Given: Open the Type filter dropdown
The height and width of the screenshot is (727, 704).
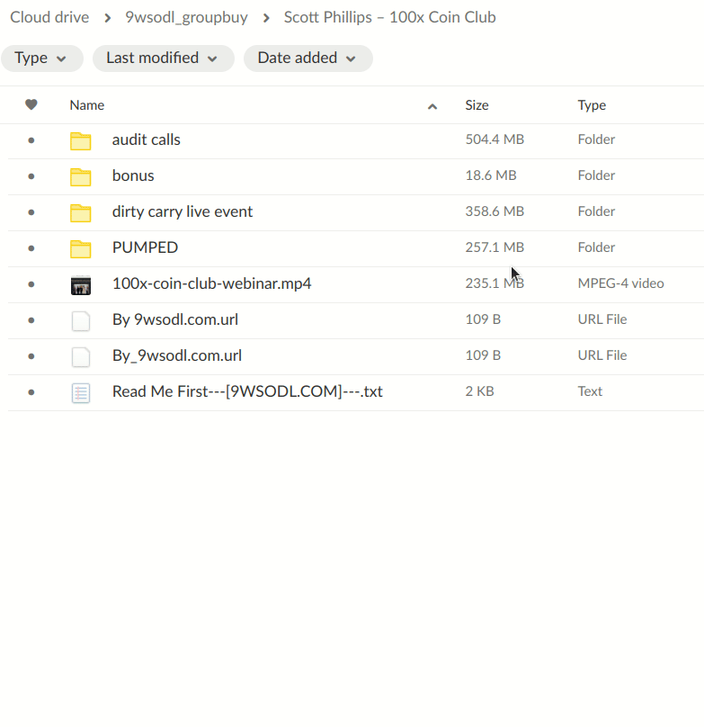Looking at the screenshot, I should pos(41,58).
